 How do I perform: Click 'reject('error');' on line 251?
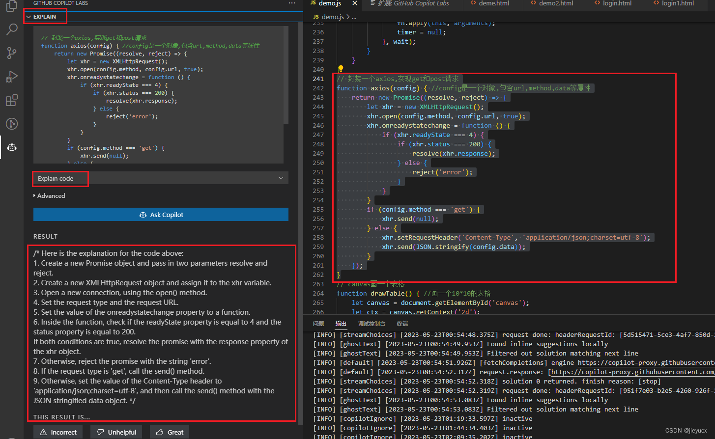point(442,172)
